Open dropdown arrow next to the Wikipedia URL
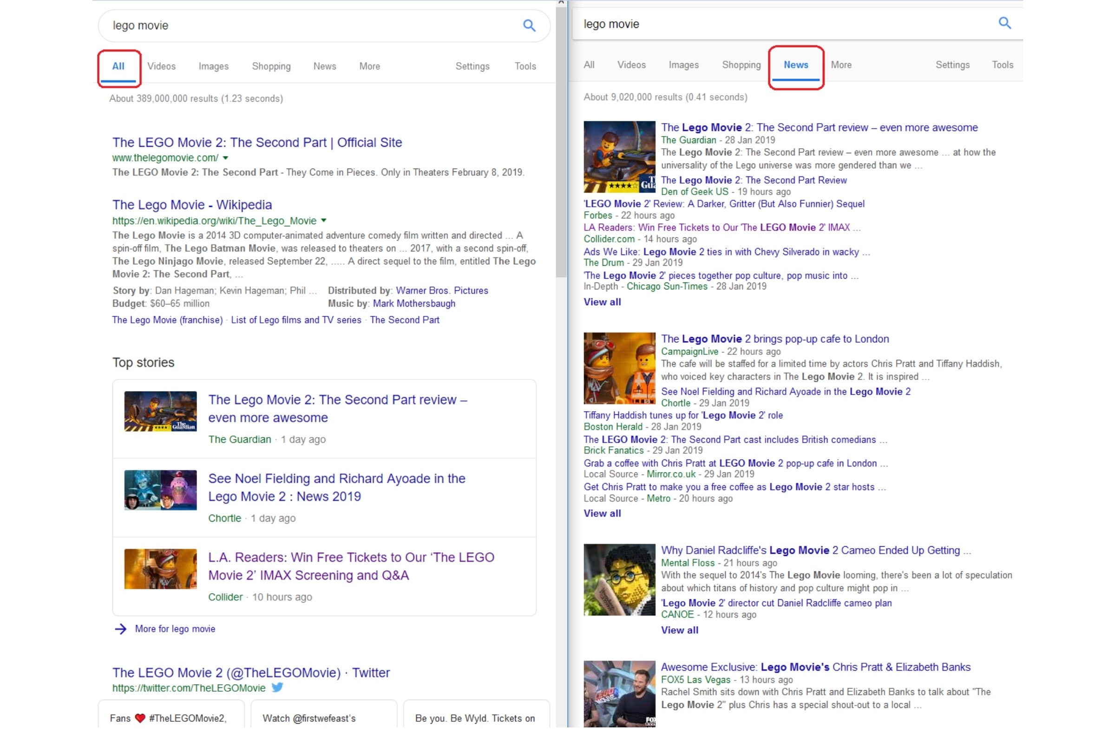Screen dimensions: 1115x739 324,220
